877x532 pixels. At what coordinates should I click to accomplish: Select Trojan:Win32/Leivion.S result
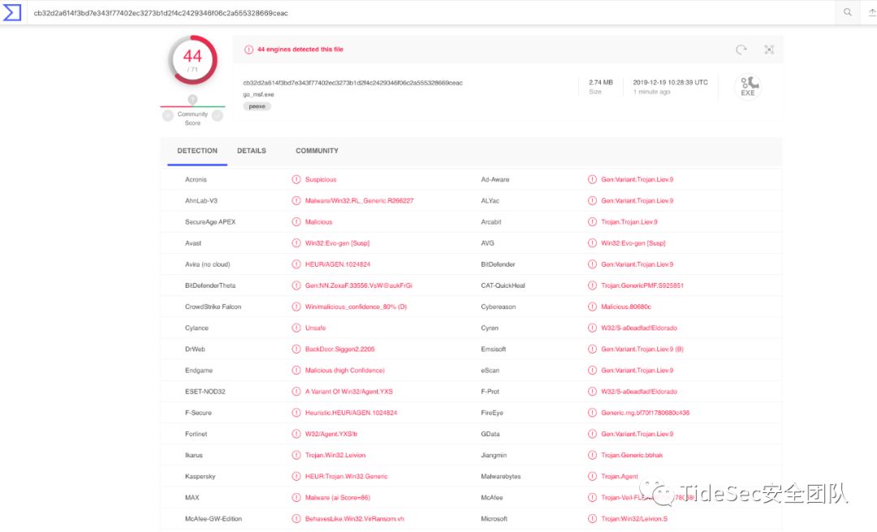pyautogui.click(x=634, y=518)
